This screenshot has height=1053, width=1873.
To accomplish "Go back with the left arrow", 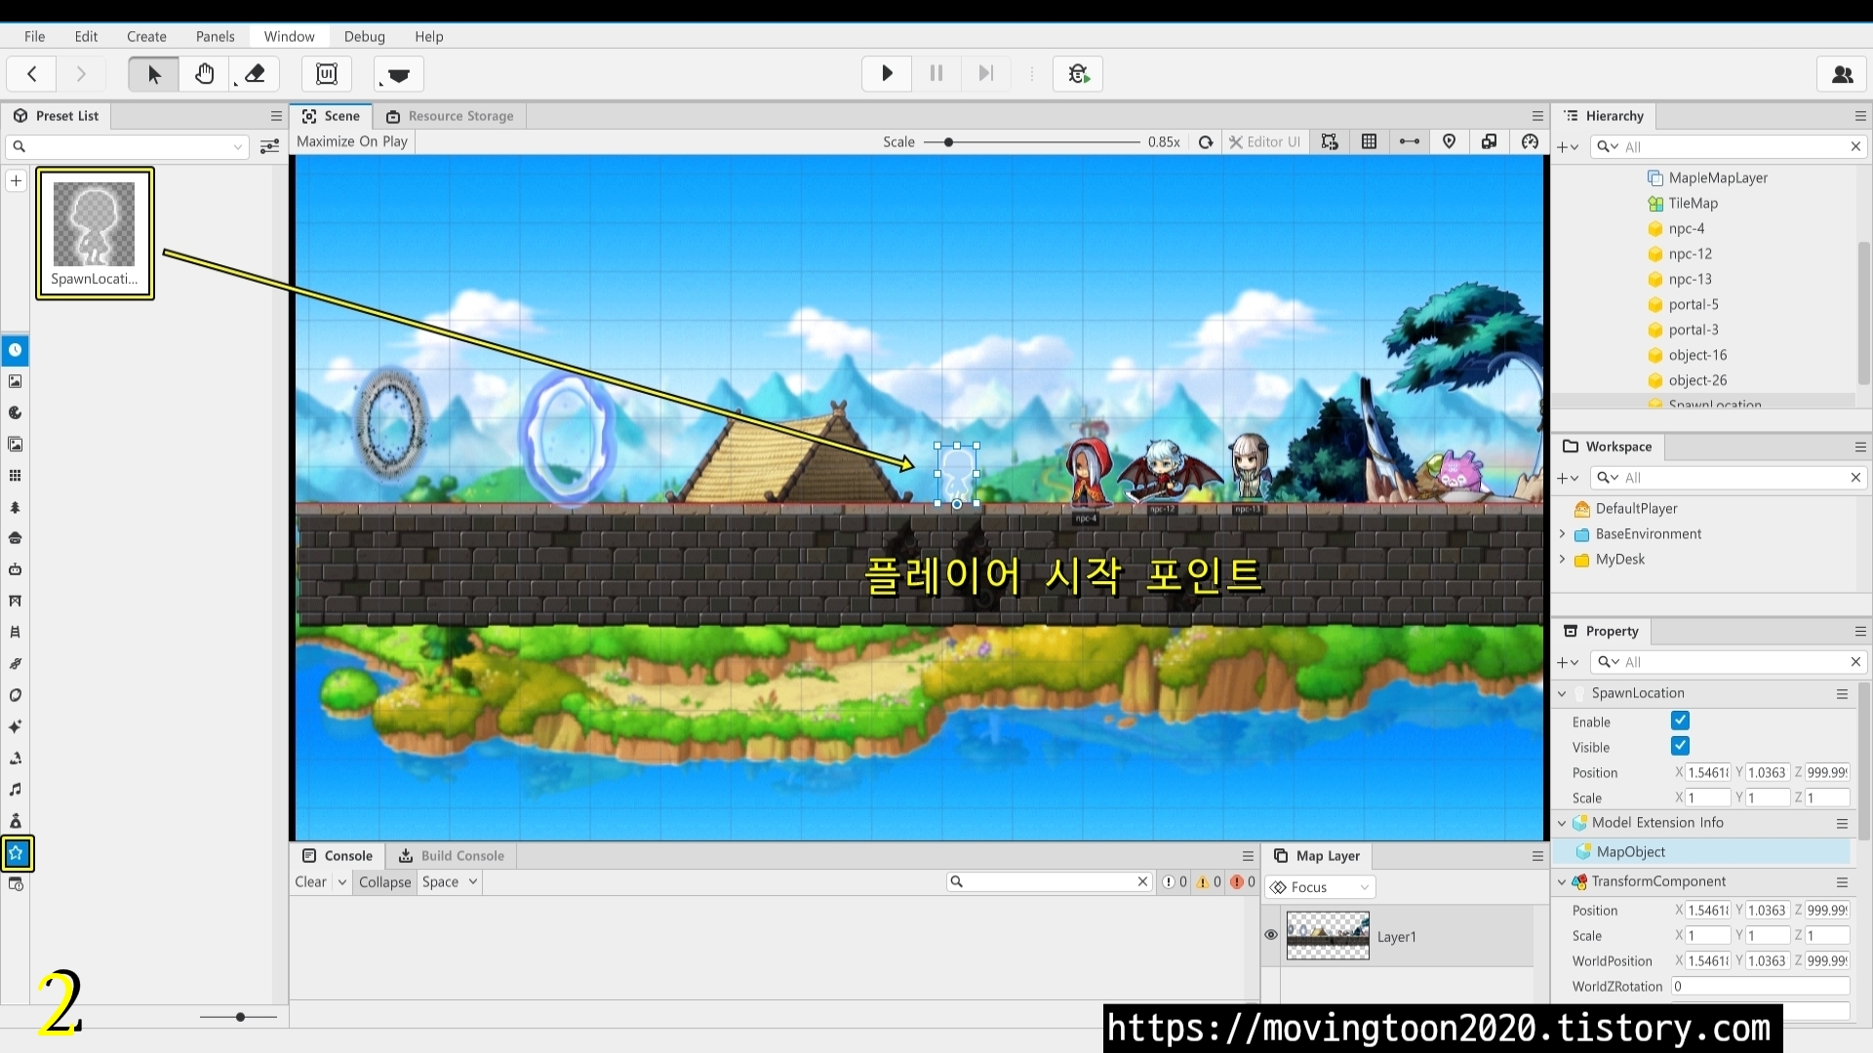I will click(x=31, y=74).
